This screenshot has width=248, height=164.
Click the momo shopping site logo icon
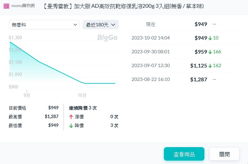(x=6, y=6)
